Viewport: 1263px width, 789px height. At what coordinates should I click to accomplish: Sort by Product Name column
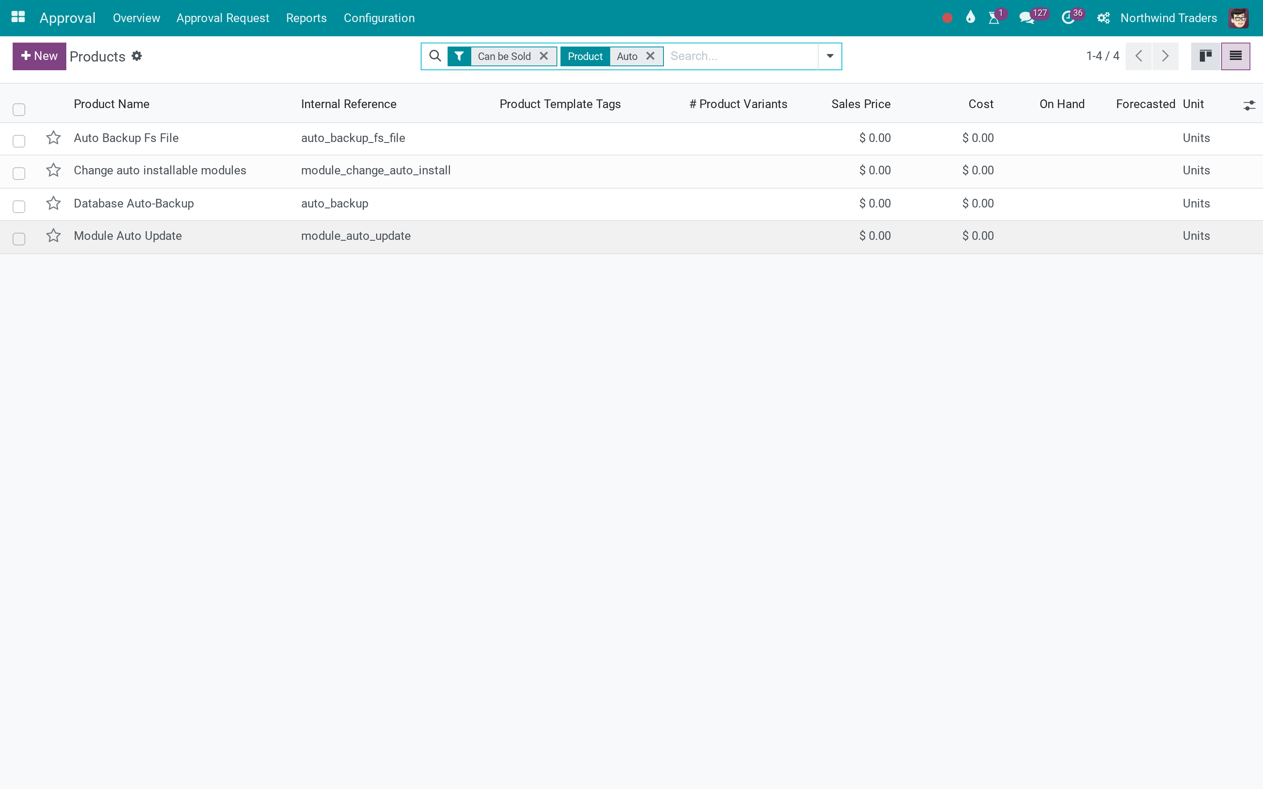pyautogui.click(x=112, y=104)
